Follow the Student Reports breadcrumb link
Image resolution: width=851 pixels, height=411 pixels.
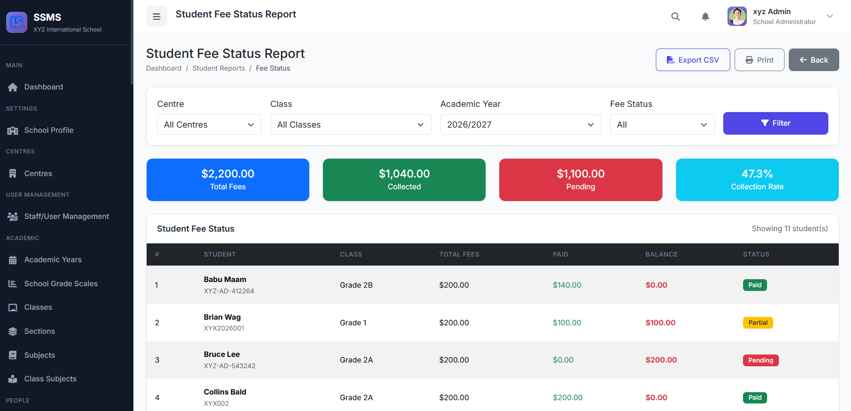pyautogui.click(x=218, y=68)
